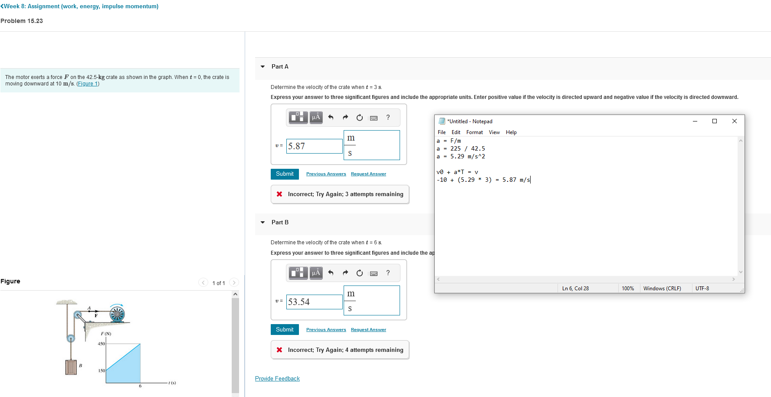This screenshot has width=771, height=397.
Task: Click the 'Ln 6, Col 28' status entry
Action: [575, 289]
